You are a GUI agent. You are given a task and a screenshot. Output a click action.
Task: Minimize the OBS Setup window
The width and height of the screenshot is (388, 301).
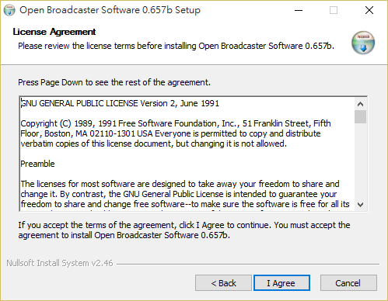[x=299, y=10]
